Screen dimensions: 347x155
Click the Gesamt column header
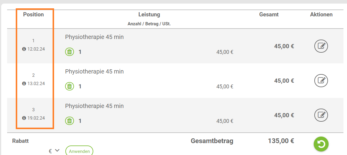pos(269,15)
